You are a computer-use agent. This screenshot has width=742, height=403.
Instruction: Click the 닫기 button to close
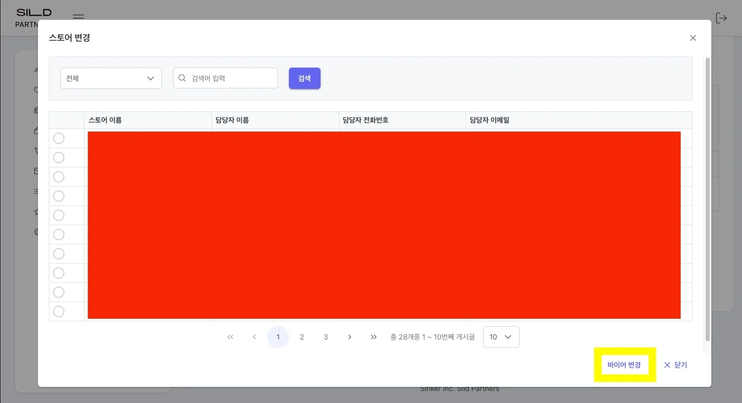[675, 365]
